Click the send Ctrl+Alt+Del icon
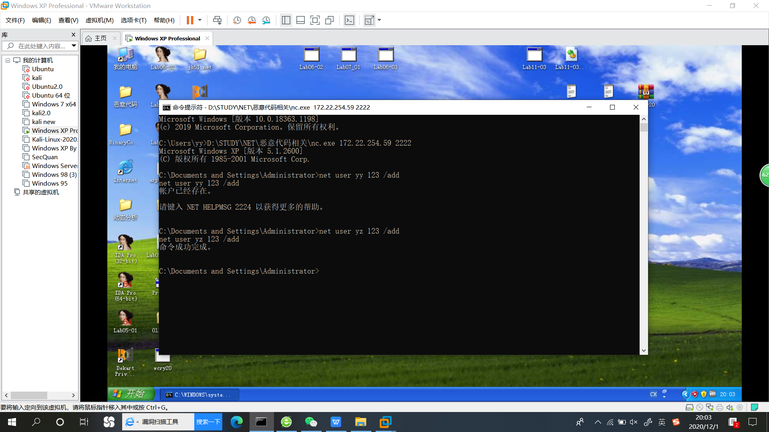Screen dimensions: 769x432 [x=217, y=20]
